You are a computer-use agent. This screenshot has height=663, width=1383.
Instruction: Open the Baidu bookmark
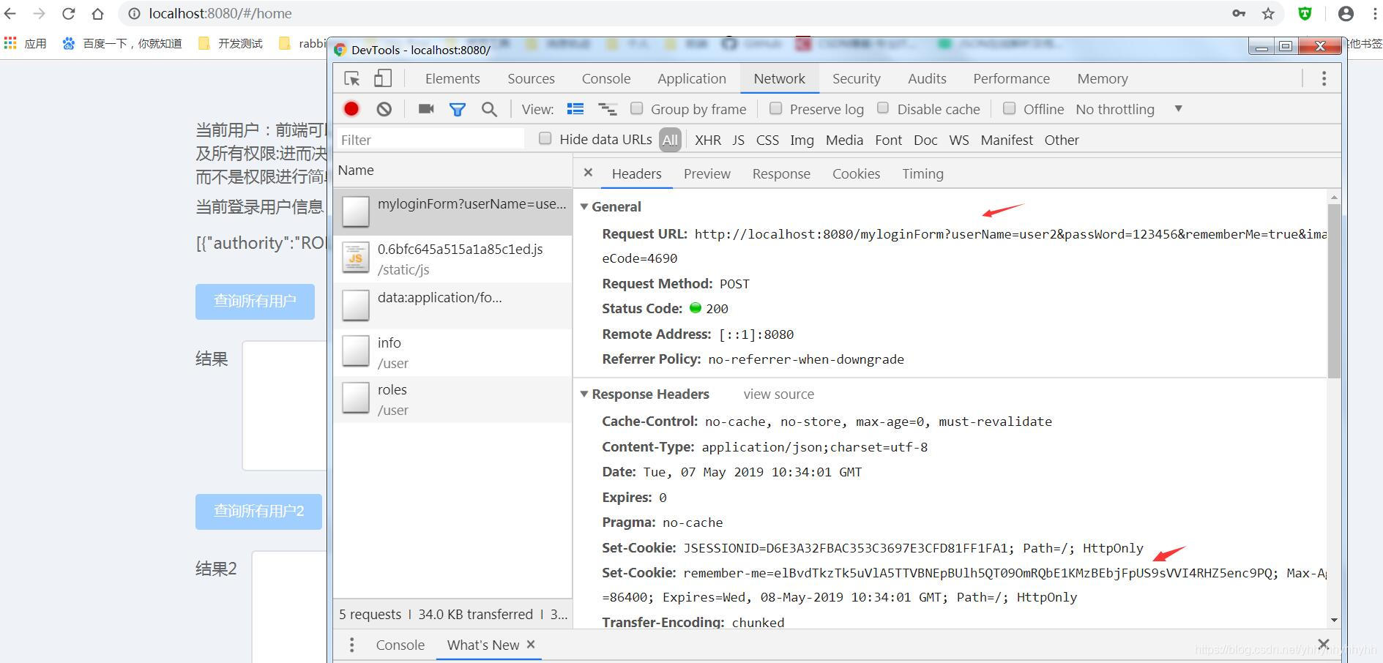click(122, 43)
